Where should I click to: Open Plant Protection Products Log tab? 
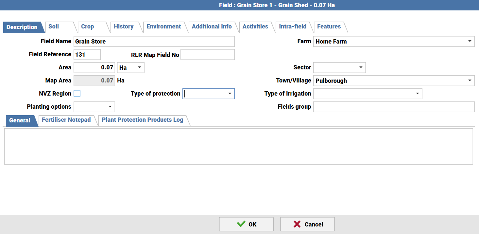[143, 120]
